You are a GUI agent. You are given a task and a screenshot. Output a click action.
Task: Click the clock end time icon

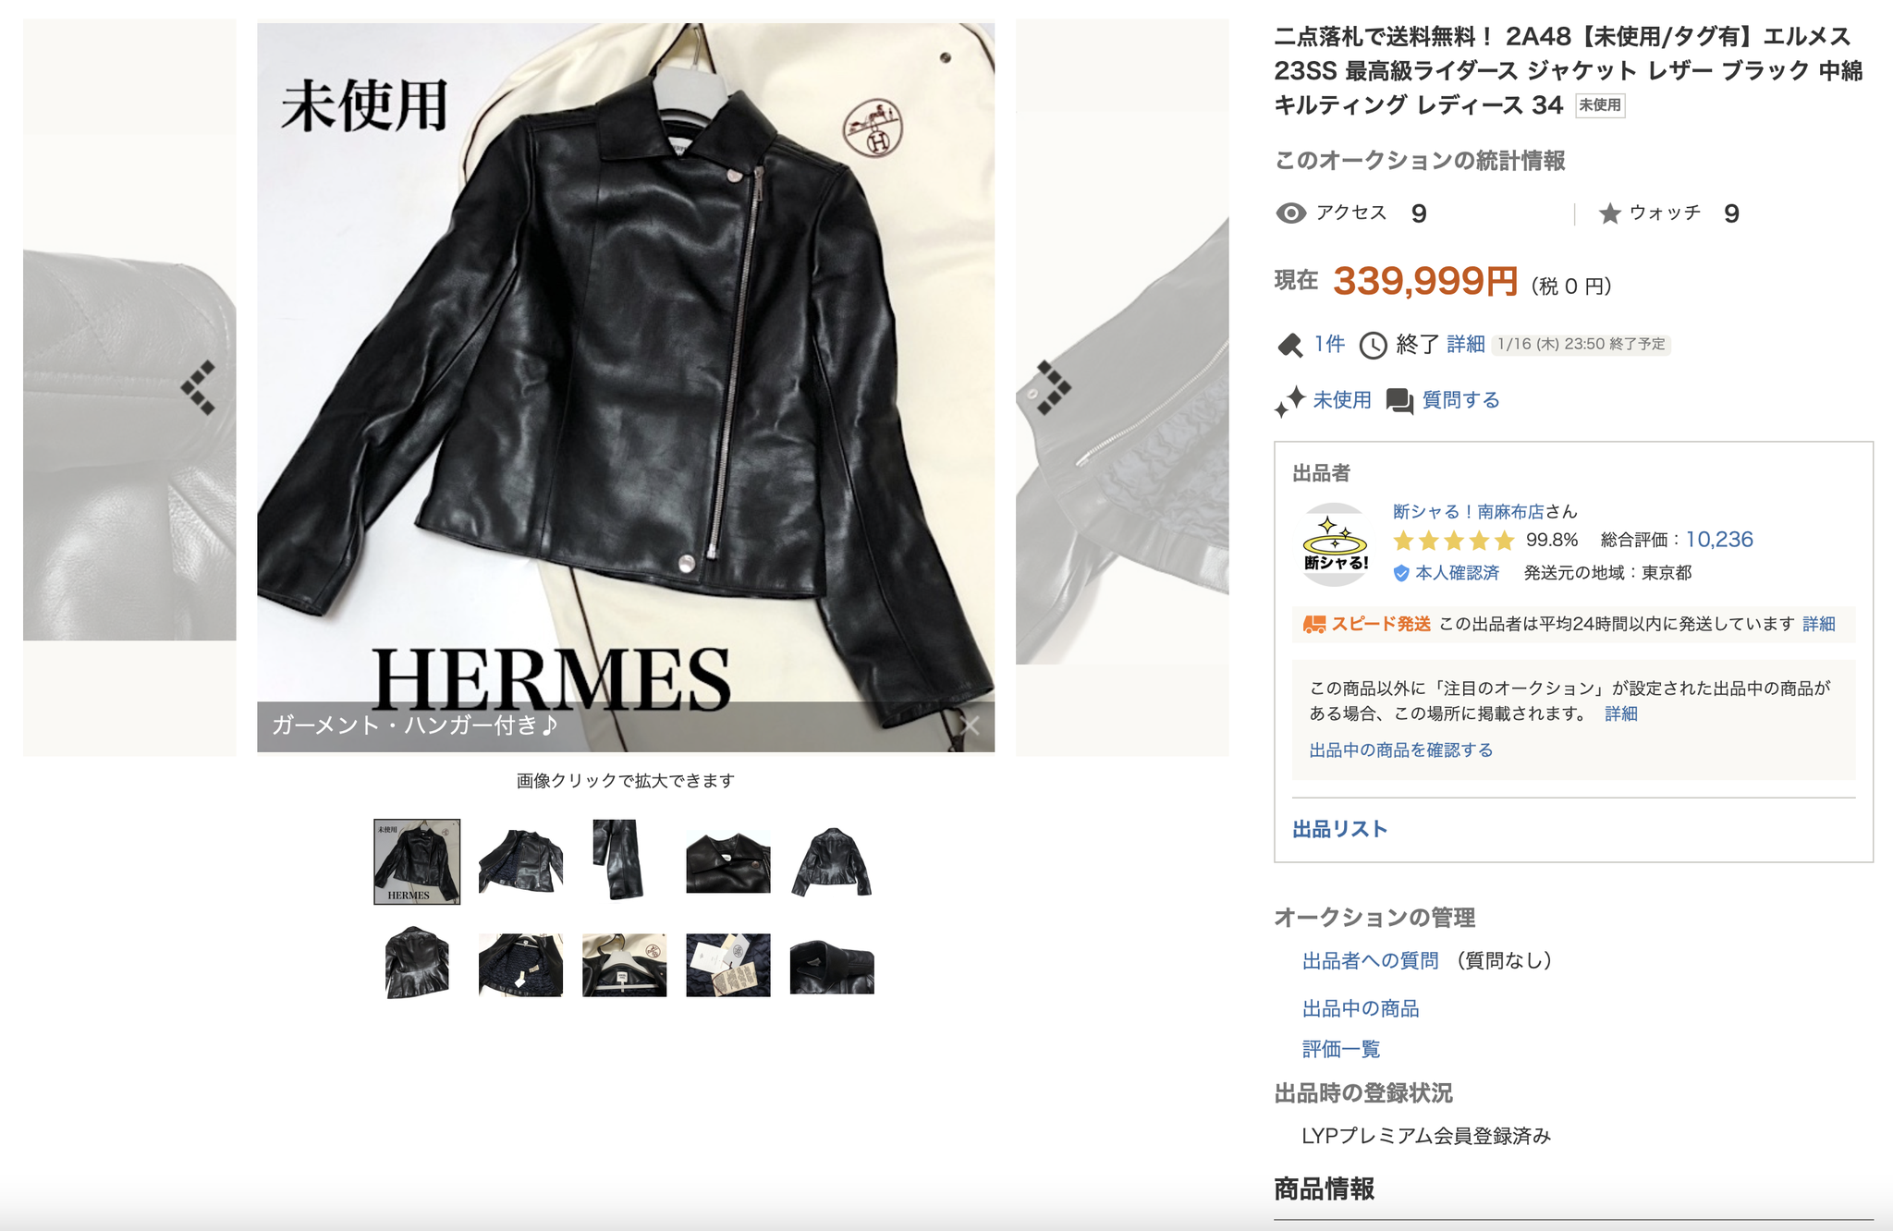[1373, 346]
